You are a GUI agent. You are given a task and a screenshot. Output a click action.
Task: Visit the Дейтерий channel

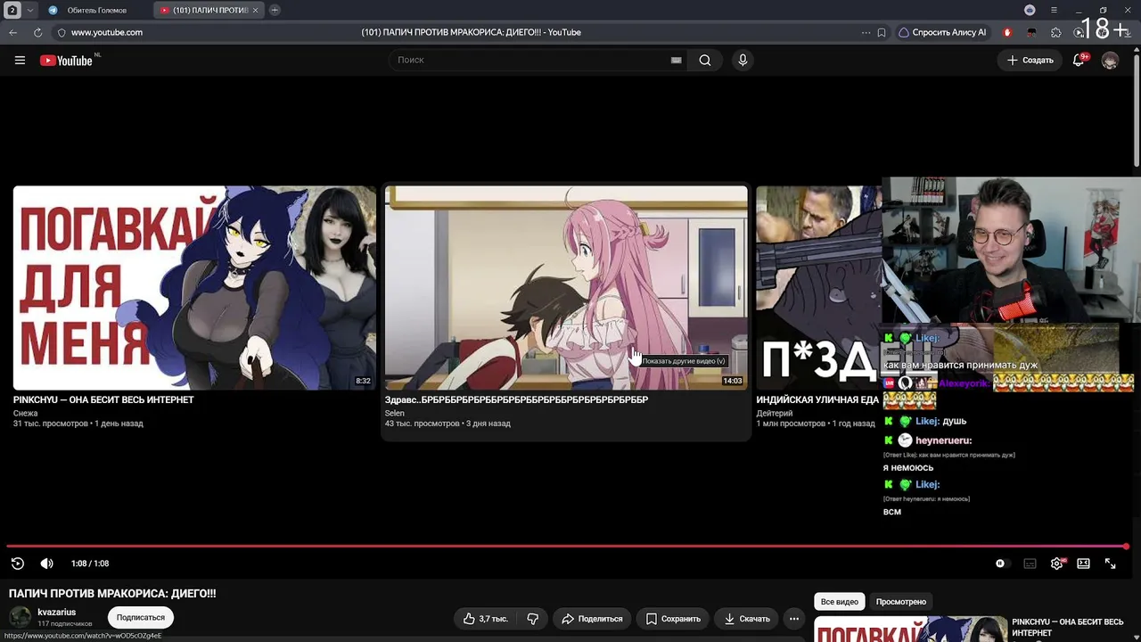pos(775,413)
